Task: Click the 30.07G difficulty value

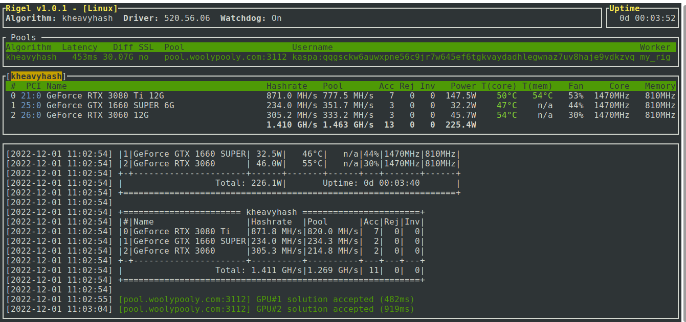Action: coord(118,57)
